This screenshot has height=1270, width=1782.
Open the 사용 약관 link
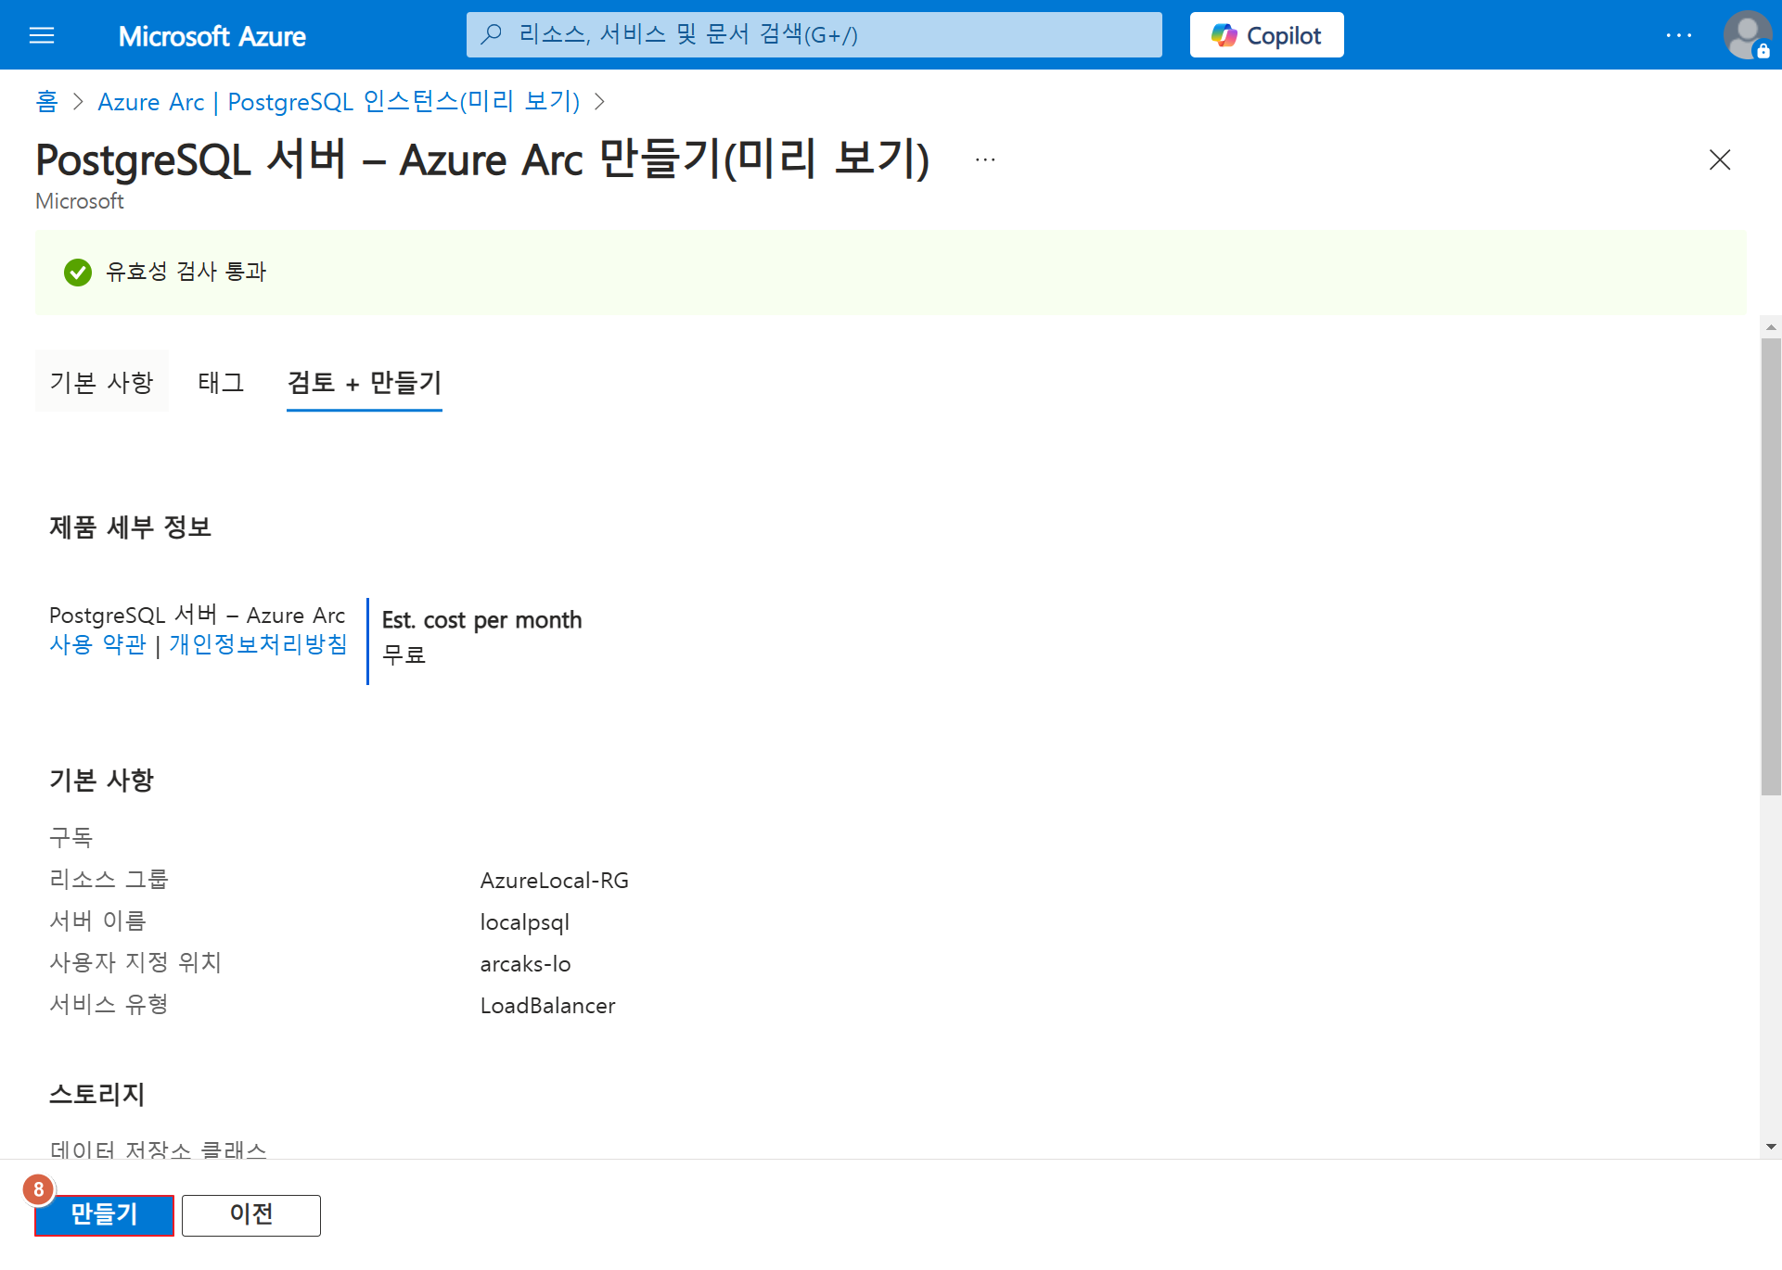[x=97, y=644]
